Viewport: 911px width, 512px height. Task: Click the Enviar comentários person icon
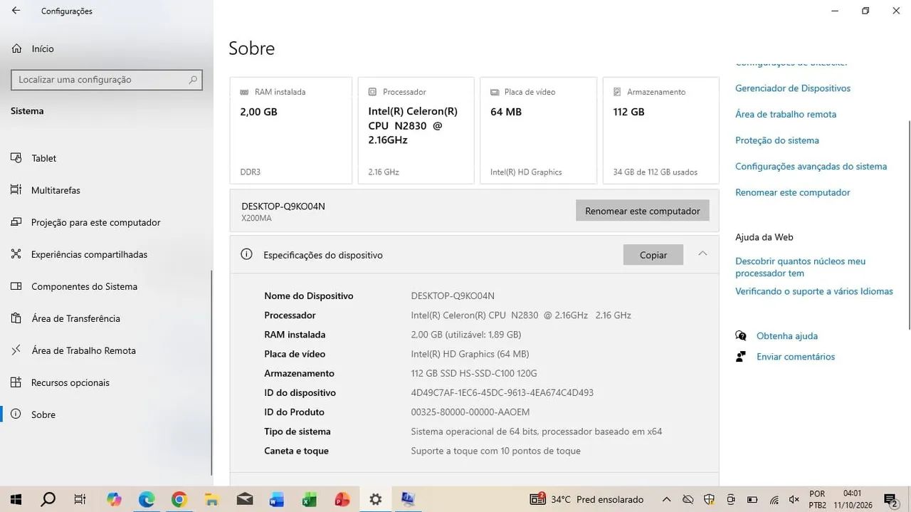point(741,357)
